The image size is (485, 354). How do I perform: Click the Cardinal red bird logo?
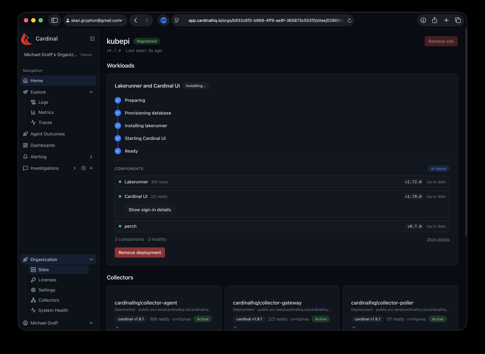[x=27, y=39]
